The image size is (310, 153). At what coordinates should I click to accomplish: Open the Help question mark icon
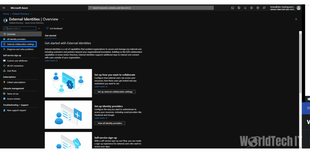(258, 8)
